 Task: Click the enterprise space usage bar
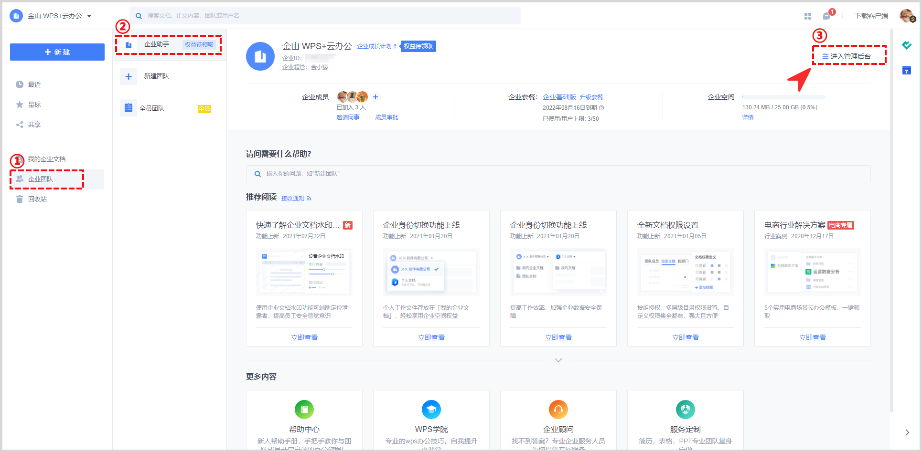point(784,97)
